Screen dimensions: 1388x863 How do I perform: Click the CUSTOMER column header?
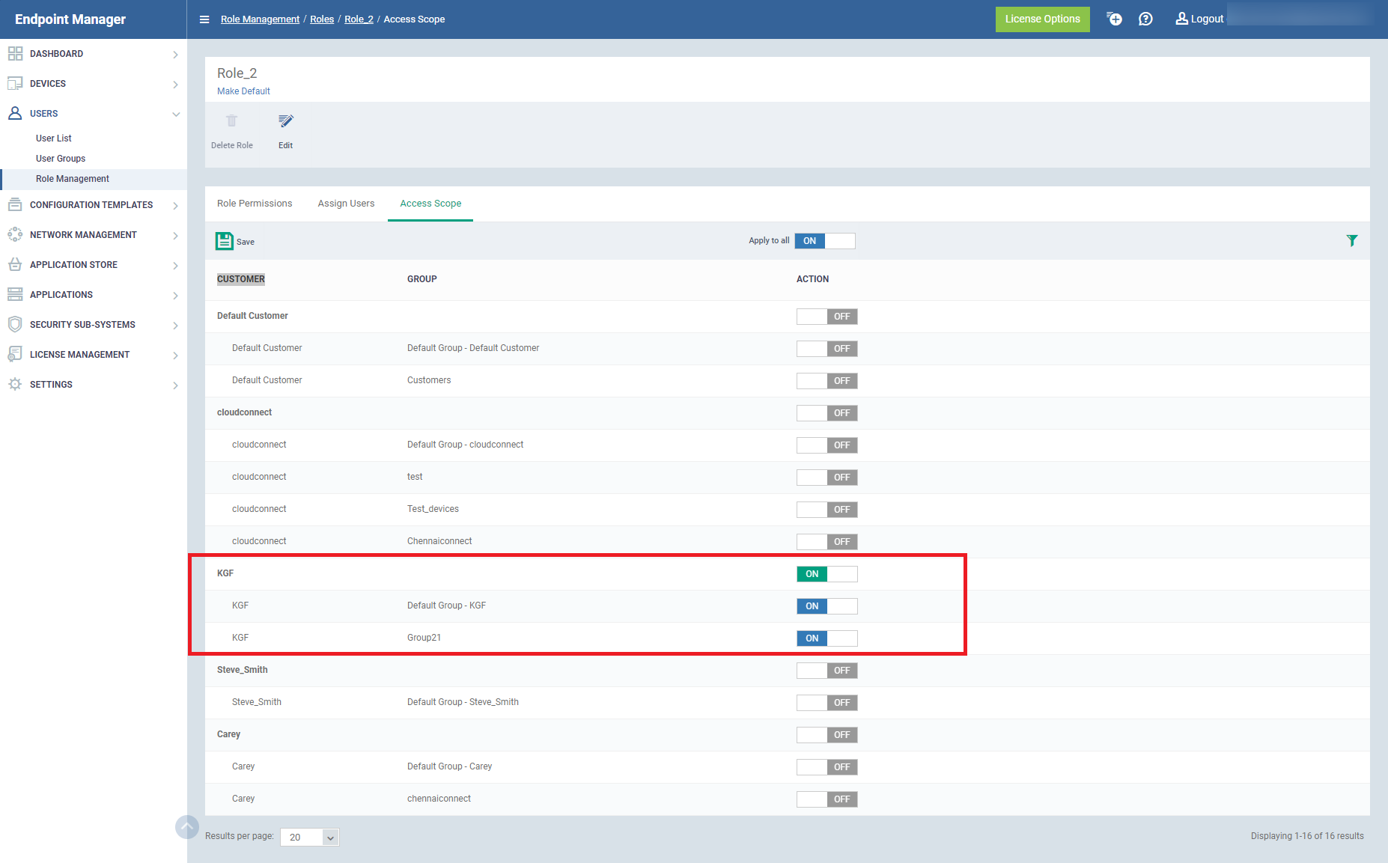pos(241,279)
